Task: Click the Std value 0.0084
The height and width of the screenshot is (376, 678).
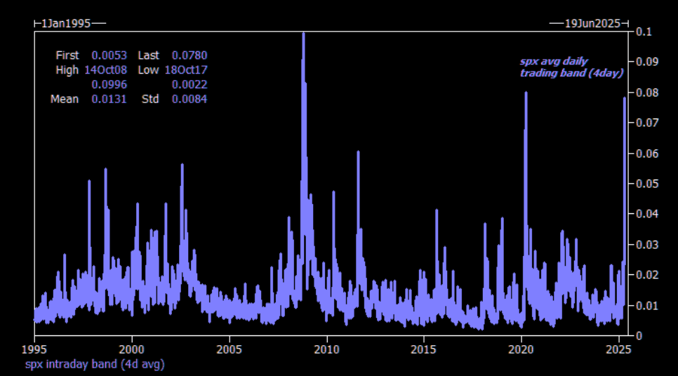Action: tap(190, 100)
